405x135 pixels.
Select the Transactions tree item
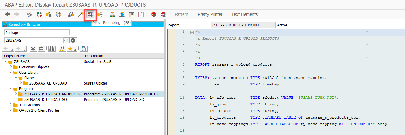pos(29,105)
